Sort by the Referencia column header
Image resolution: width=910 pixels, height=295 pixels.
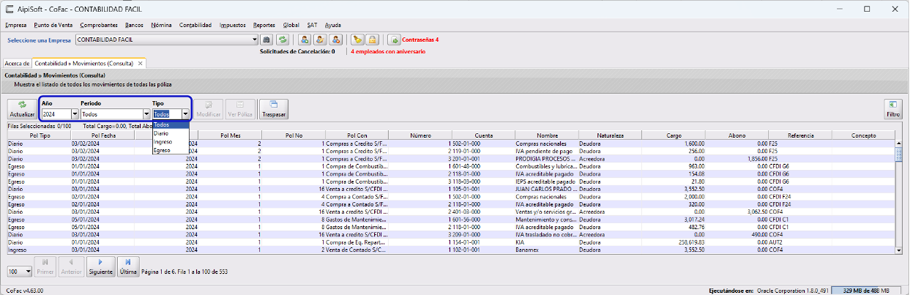point(801,135)
